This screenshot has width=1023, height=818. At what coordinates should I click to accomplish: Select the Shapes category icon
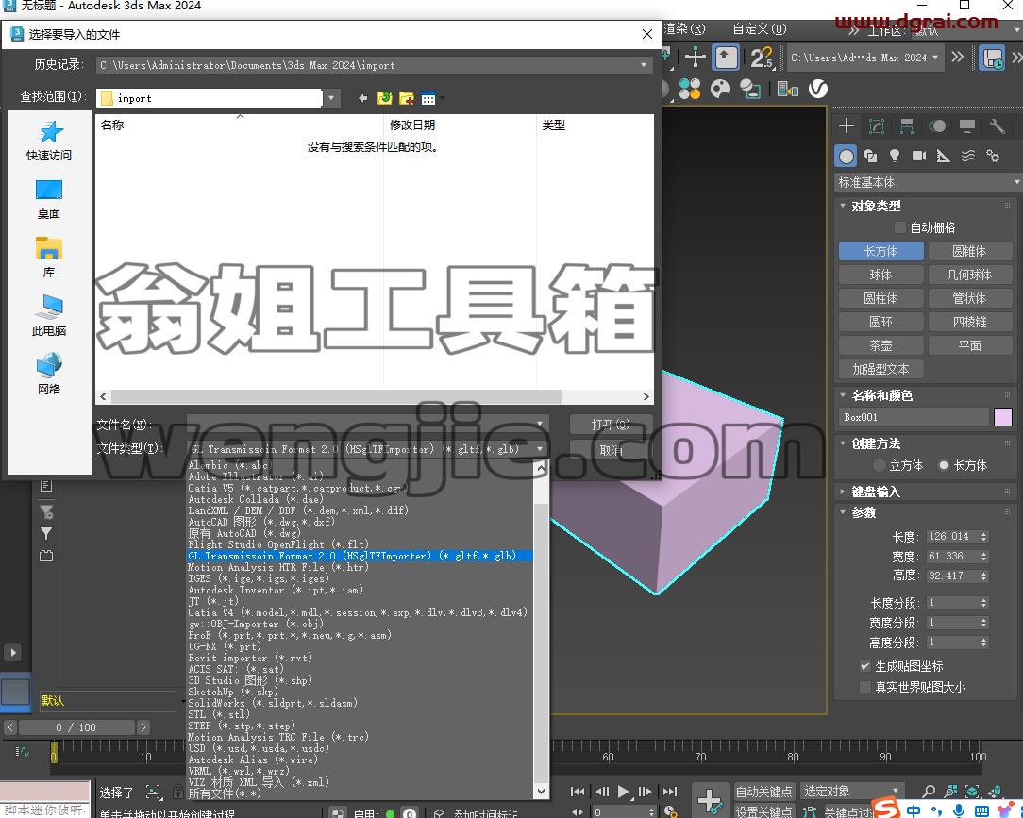tap(870, 156)
